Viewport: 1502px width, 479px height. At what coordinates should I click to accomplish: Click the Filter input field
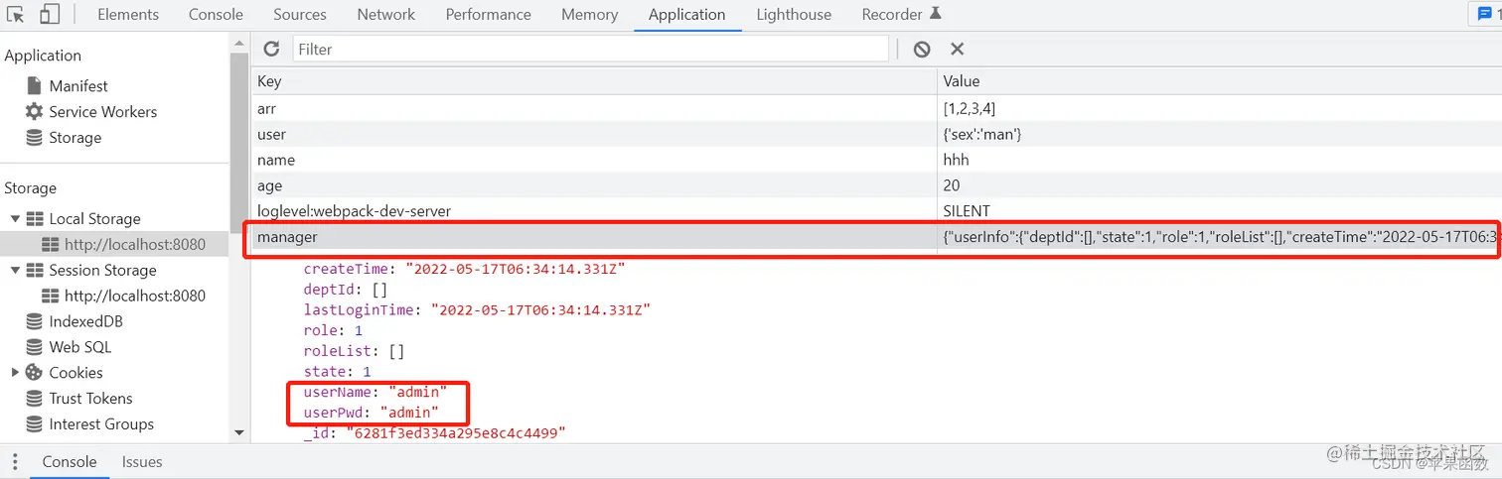[590, 49]
